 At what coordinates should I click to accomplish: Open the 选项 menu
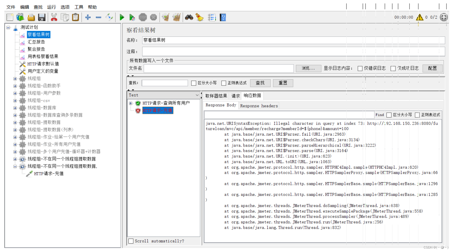pyautogui.click(x=65, y=7)
